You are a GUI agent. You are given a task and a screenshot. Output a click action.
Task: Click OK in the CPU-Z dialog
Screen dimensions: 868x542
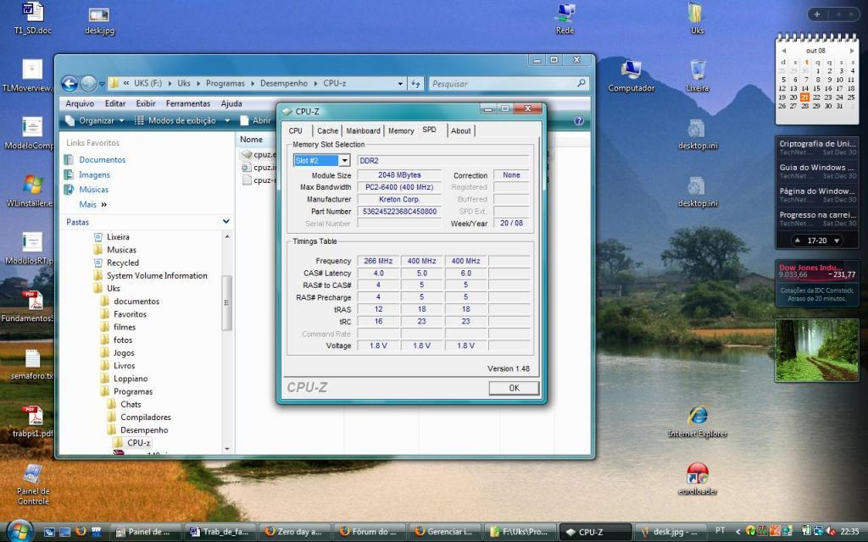(x=514, y=388)
